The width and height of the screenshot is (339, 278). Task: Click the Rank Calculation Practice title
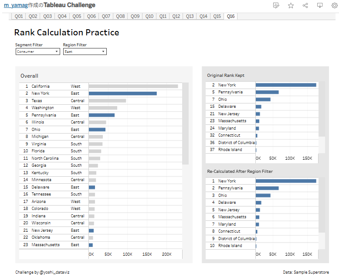pos(67,32)
